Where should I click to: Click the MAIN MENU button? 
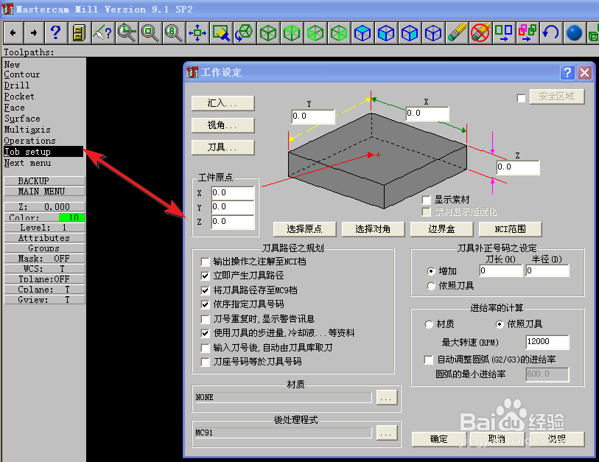(44, 192)
